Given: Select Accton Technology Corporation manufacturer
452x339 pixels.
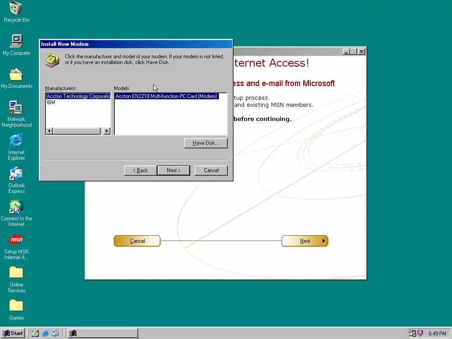Looking at the screenshot, I should click(x=78, y=96).
